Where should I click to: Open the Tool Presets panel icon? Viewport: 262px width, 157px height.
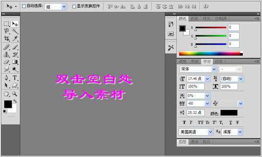(171, 47)
